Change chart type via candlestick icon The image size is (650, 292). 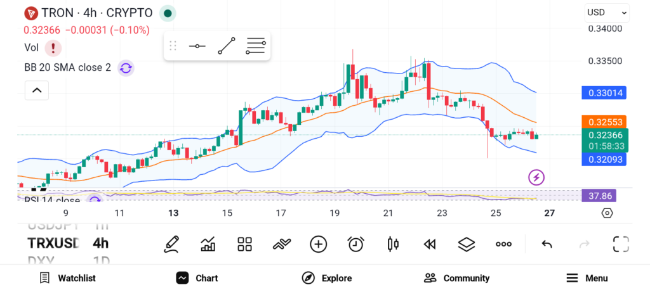click(393, 244)
